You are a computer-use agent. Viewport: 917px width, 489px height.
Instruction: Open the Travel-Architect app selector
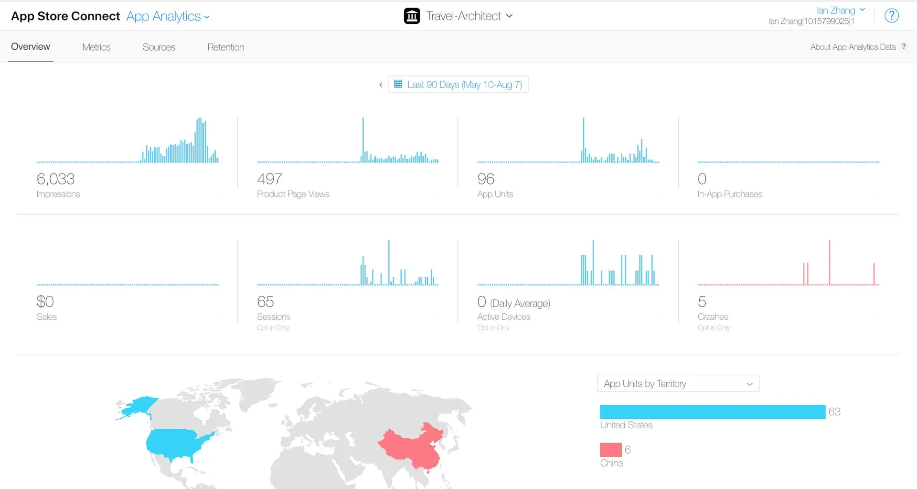tap(469, 16)
